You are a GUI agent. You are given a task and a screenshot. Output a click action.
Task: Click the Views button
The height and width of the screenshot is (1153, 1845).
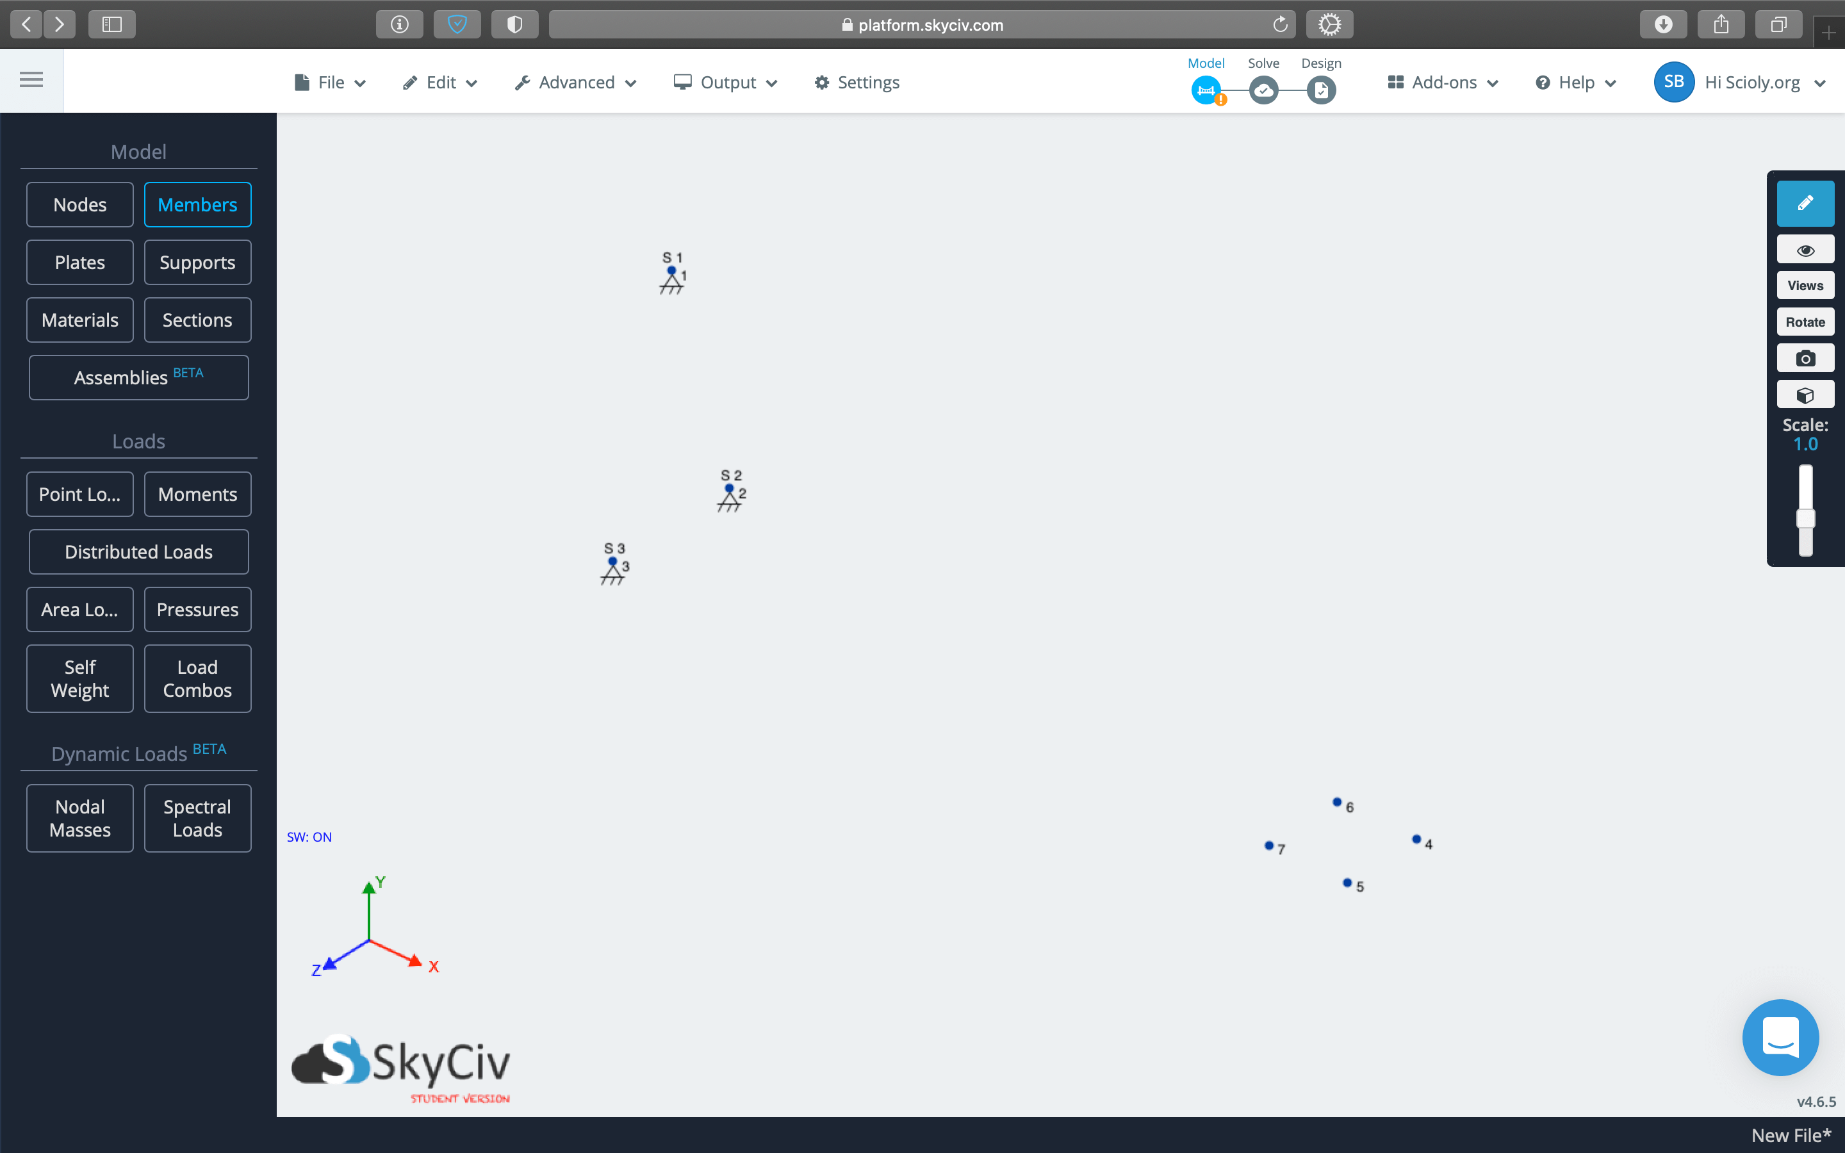[1805, 286]
